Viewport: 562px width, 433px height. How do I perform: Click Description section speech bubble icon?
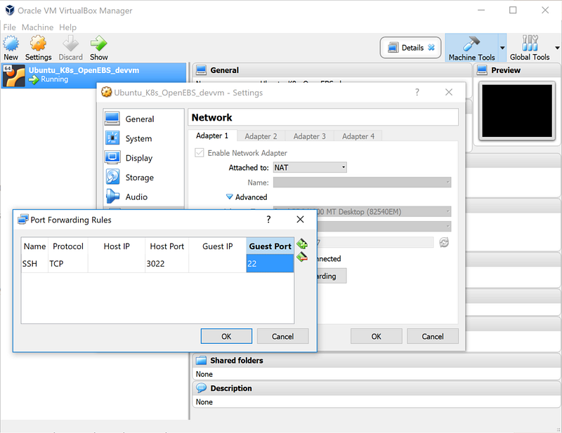tap(201, 388)
